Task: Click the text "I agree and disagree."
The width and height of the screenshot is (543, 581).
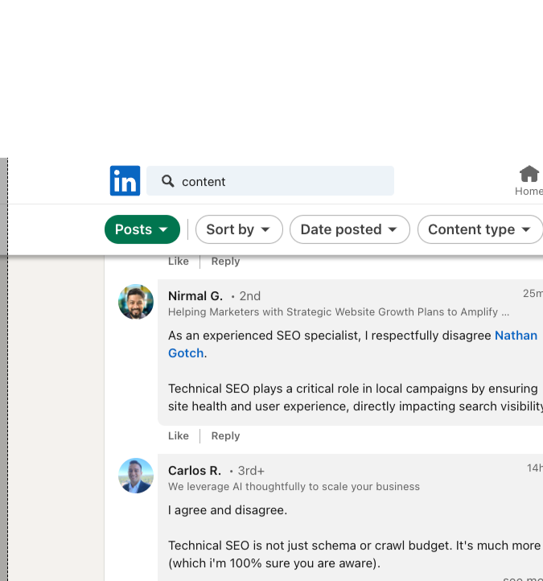Action: [x=228, y=510]
